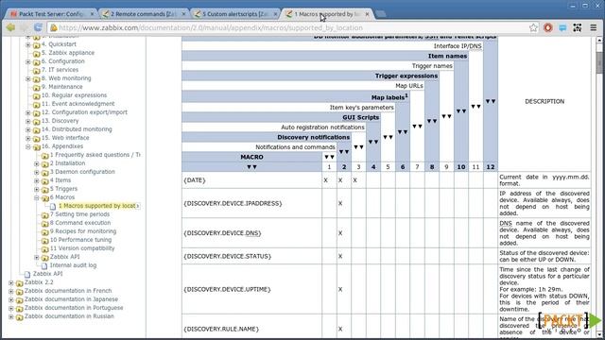Click the scrollbar down arrow
605x340 pixels.
click(599, 333)
